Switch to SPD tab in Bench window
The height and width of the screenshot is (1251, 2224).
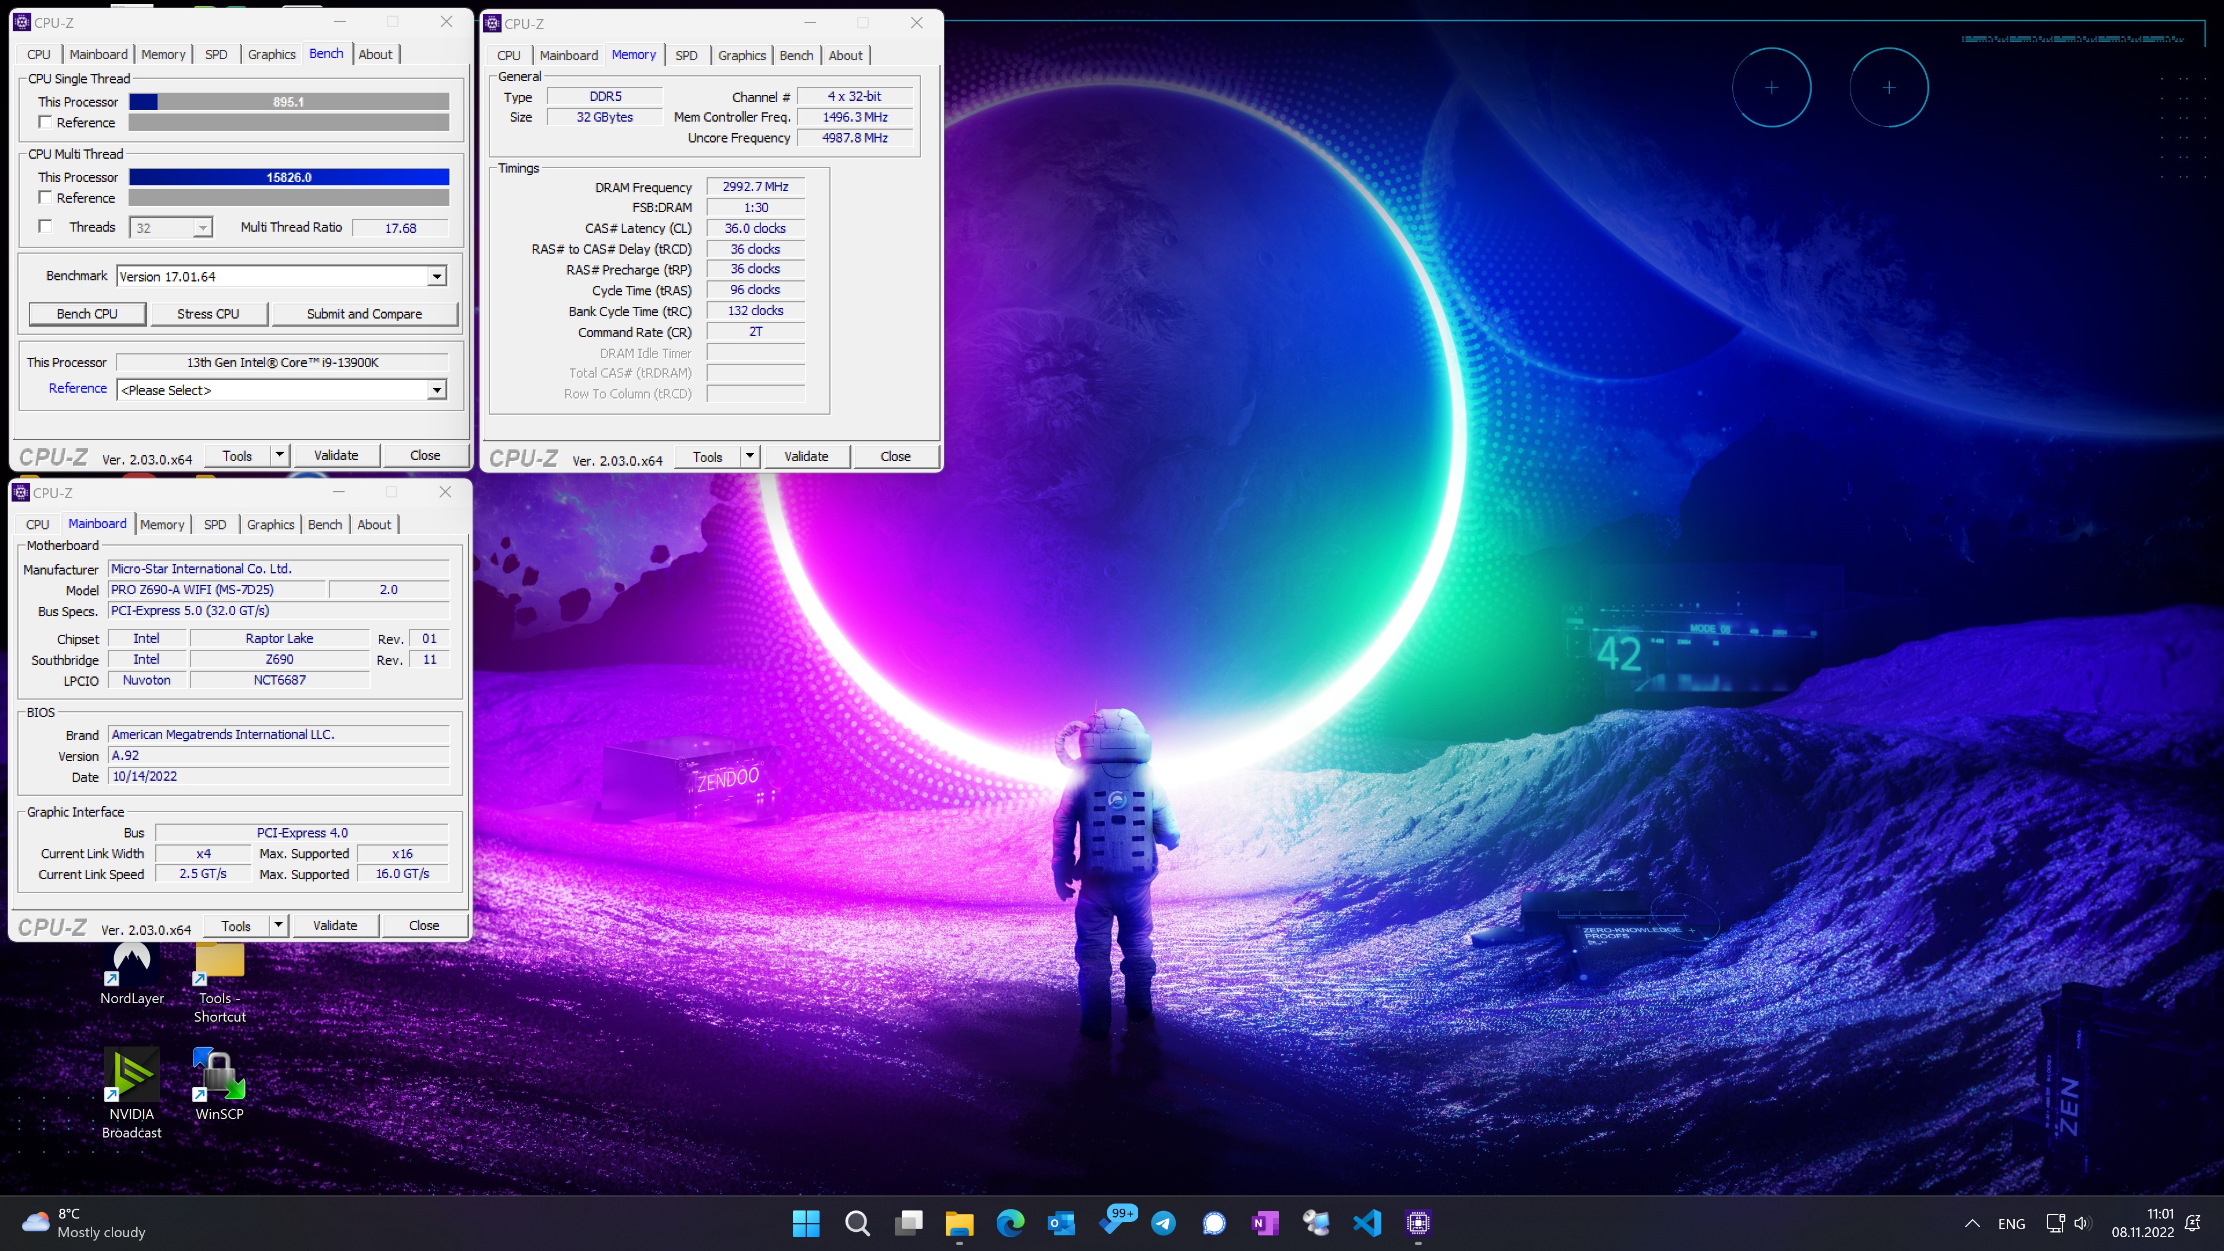coord(216,54)
